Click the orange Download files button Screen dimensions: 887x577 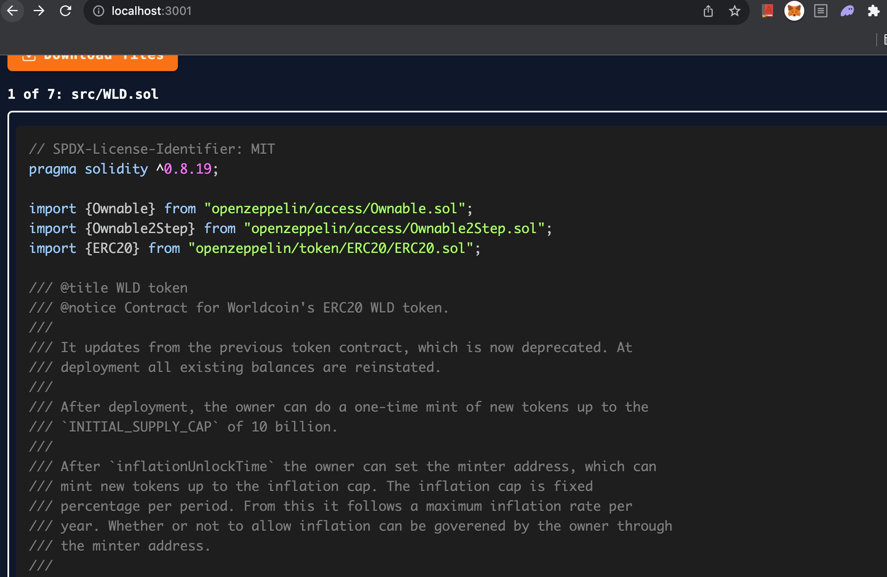(x=93, y=62)
